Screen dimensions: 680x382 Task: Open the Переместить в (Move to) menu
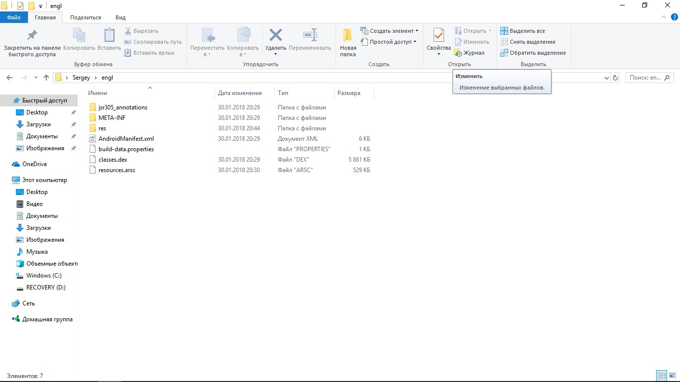point(208,42)
